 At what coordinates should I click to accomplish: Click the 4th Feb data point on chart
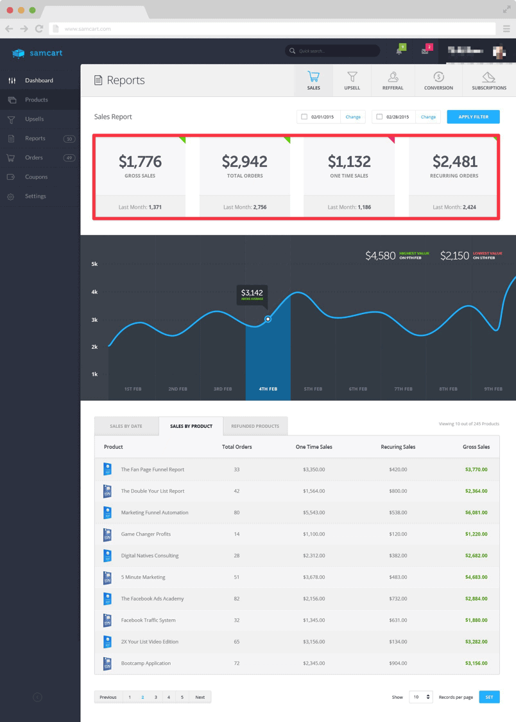(x=268, y=319)
